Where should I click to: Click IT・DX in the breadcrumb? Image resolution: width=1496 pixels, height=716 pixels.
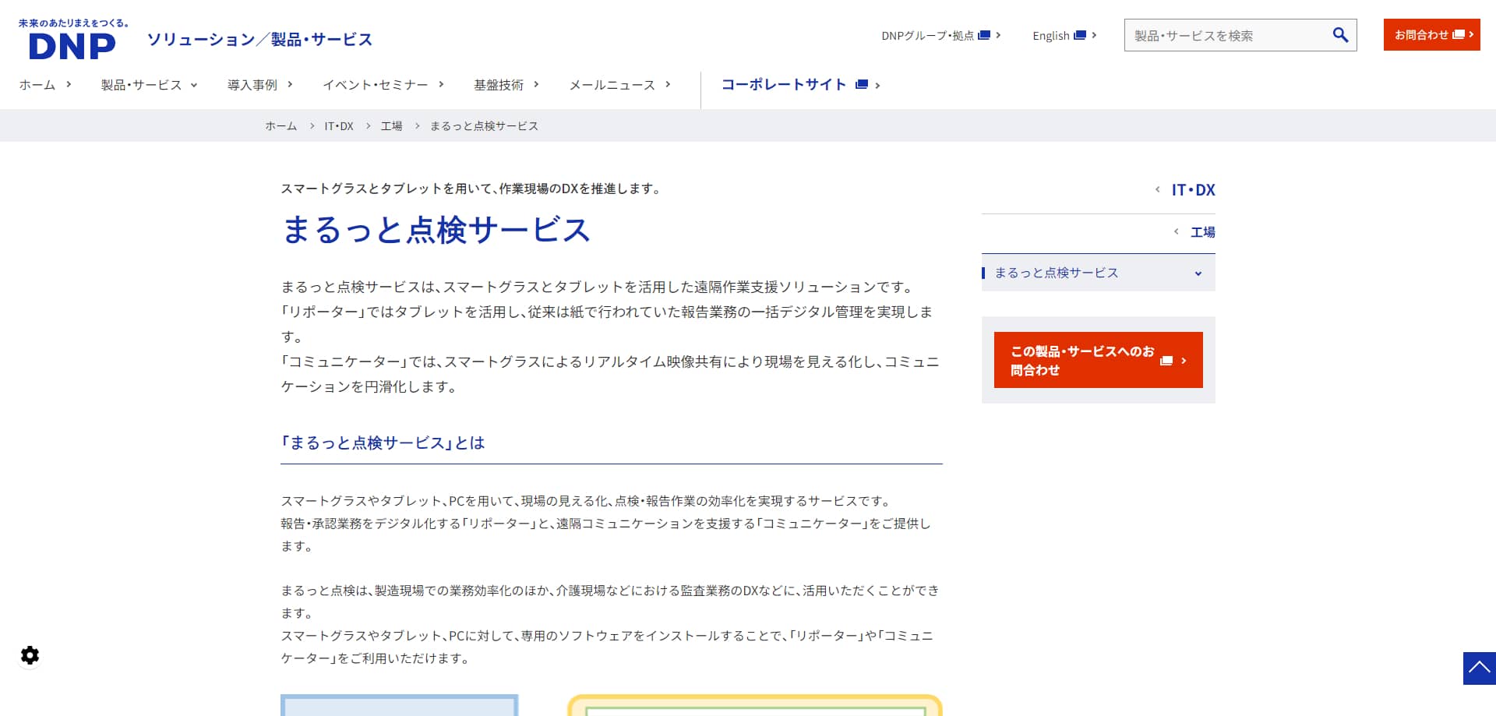339,125
